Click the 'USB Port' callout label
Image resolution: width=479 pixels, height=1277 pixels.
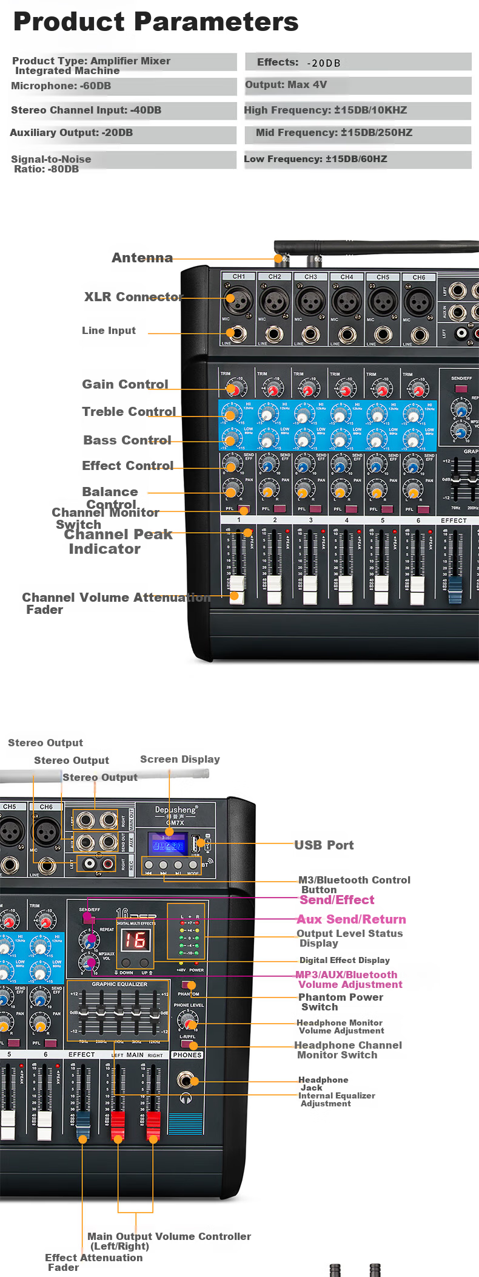pos(324,845)
